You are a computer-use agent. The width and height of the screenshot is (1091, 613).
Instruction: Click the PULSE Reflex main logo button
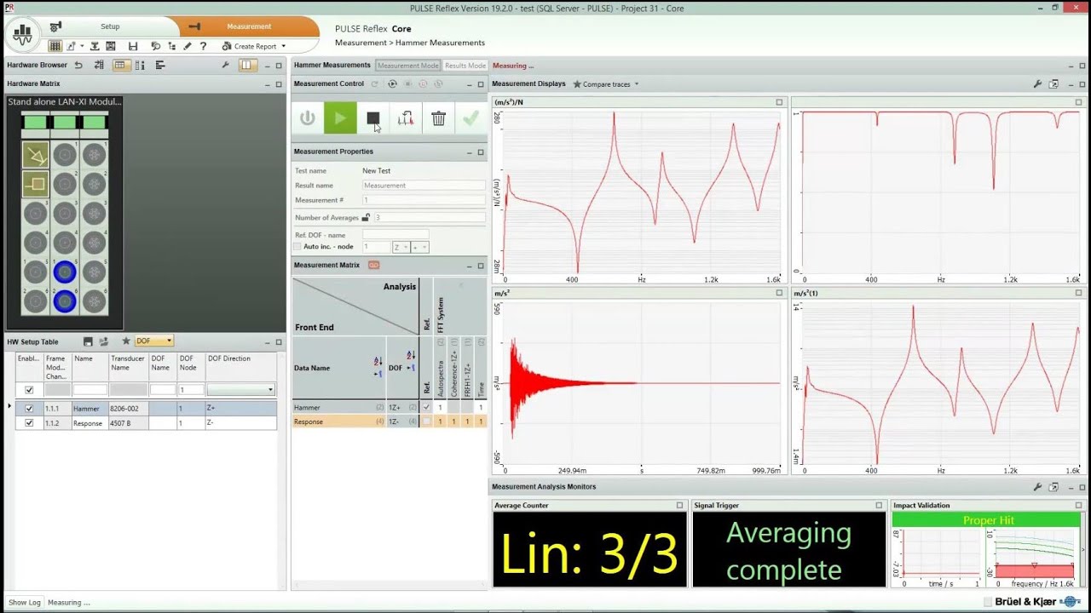[x=23, y=34]
